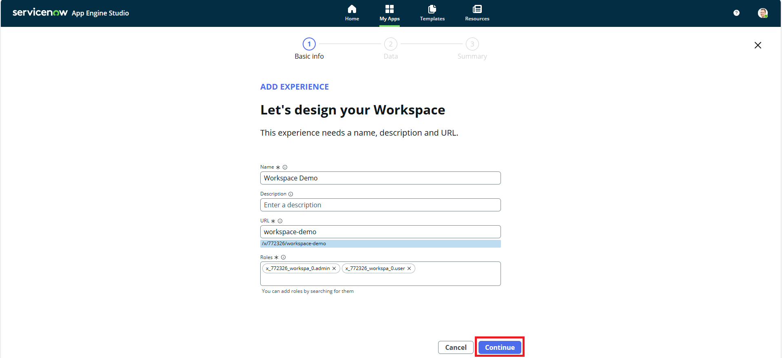This screenshot has width=782, height=358.
Task: Show info tooltip for Name field
Action: click(285, 167)
